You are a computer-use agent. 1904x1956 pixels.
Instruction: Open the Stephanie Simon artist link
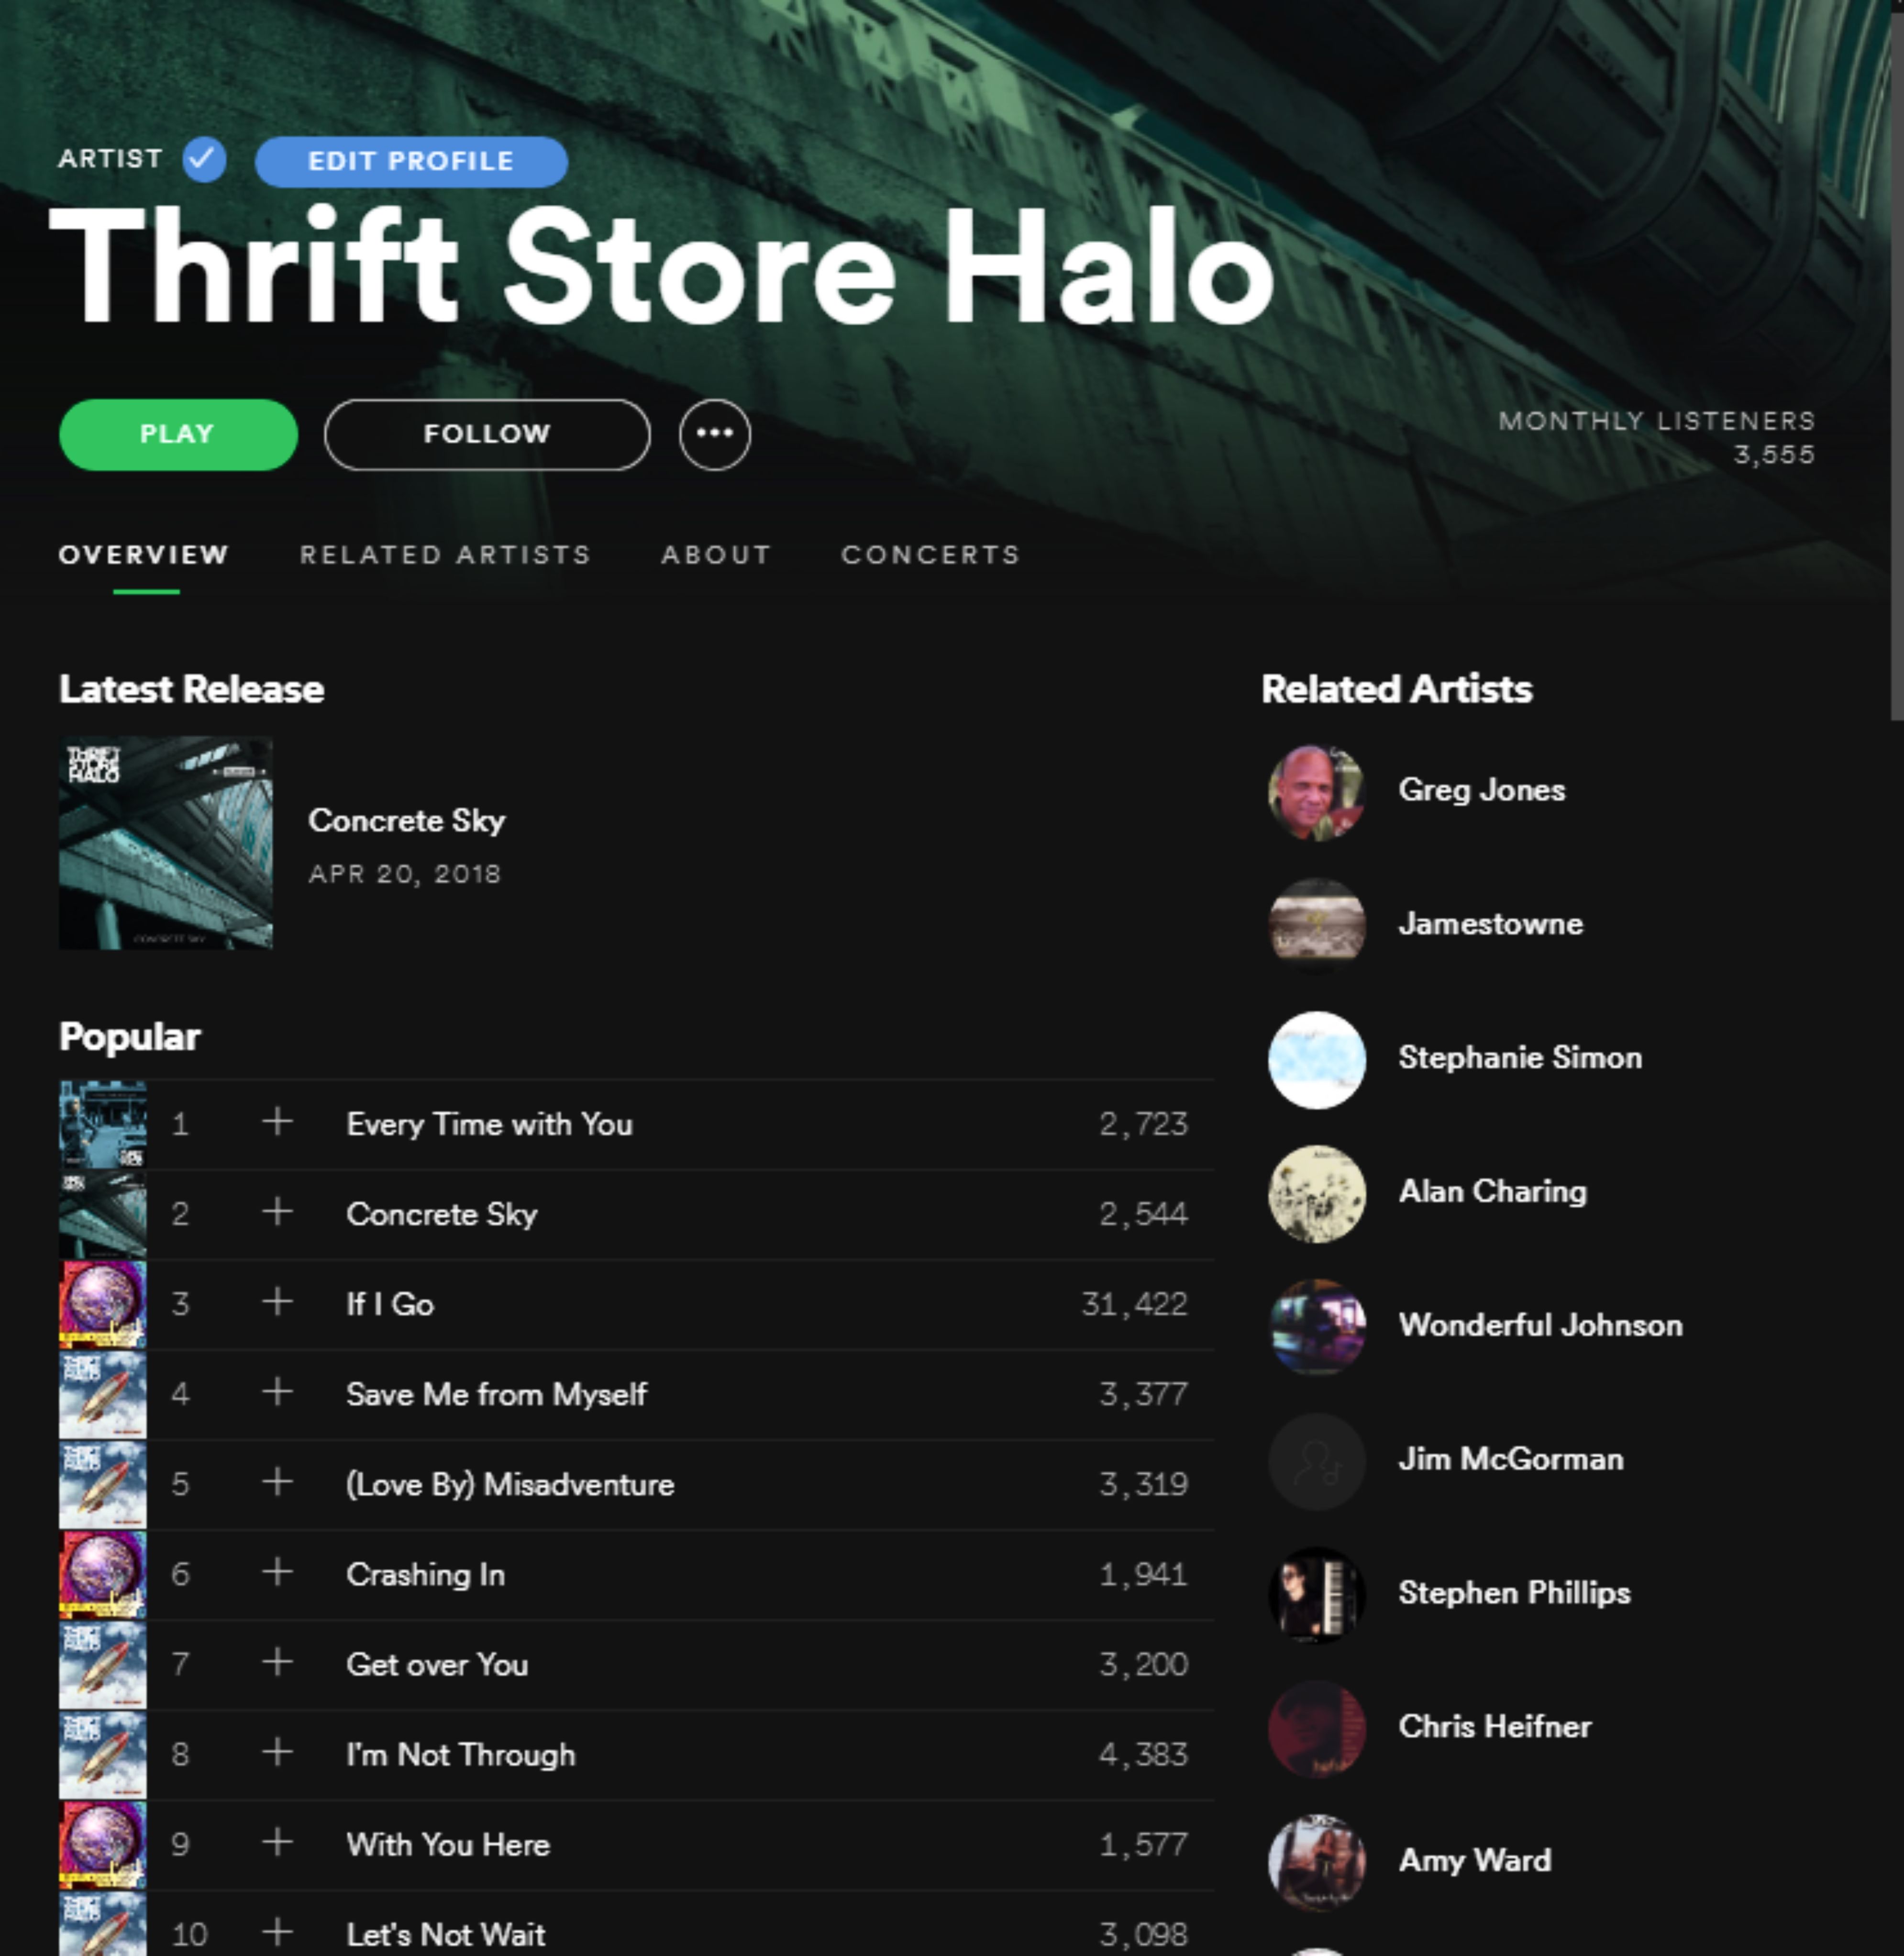click(1519, 1057)
